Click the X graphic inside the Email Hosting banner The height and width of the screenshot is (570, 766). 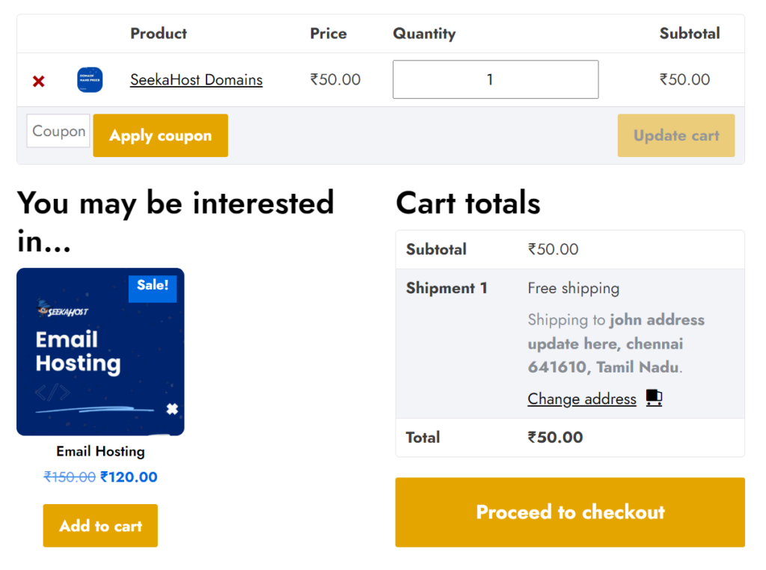tap(173, 409)
